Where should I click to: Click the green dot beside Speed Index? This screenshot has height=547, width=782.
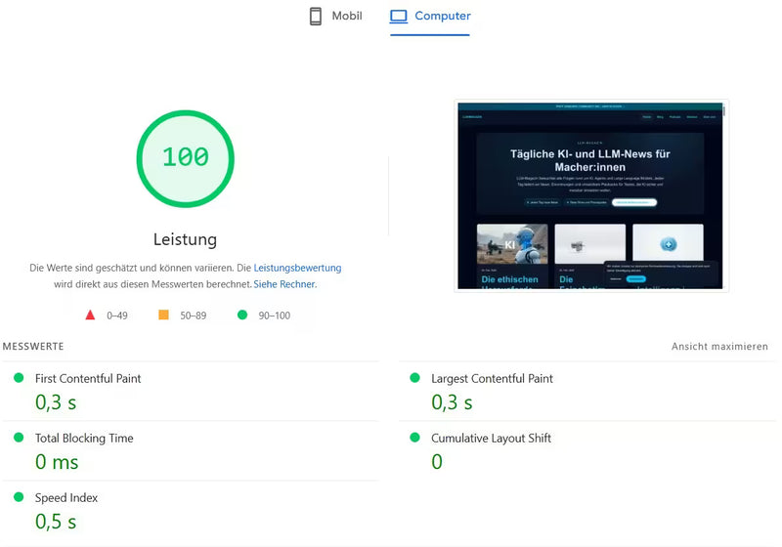19,496
